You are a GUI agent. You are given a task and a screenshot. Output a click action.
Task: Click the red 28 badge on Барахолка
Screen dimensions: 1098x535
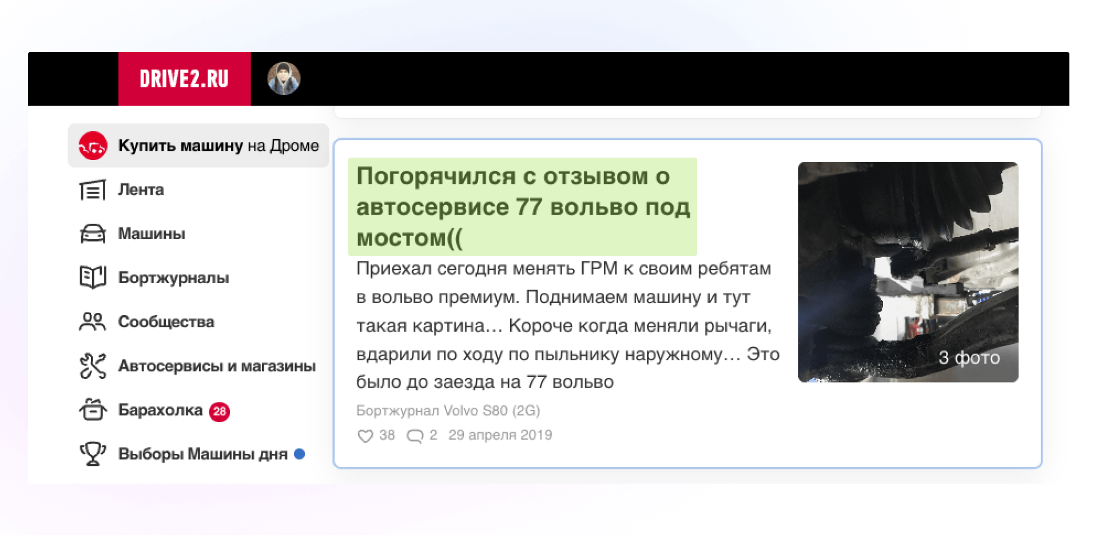tap(220, 411)
